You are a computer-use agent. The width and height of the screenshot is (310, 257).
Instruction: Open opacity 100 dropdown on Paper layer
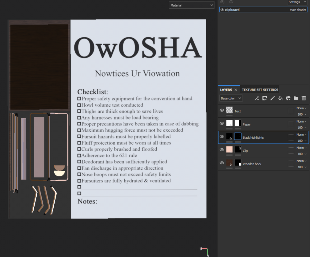(302, 128)
